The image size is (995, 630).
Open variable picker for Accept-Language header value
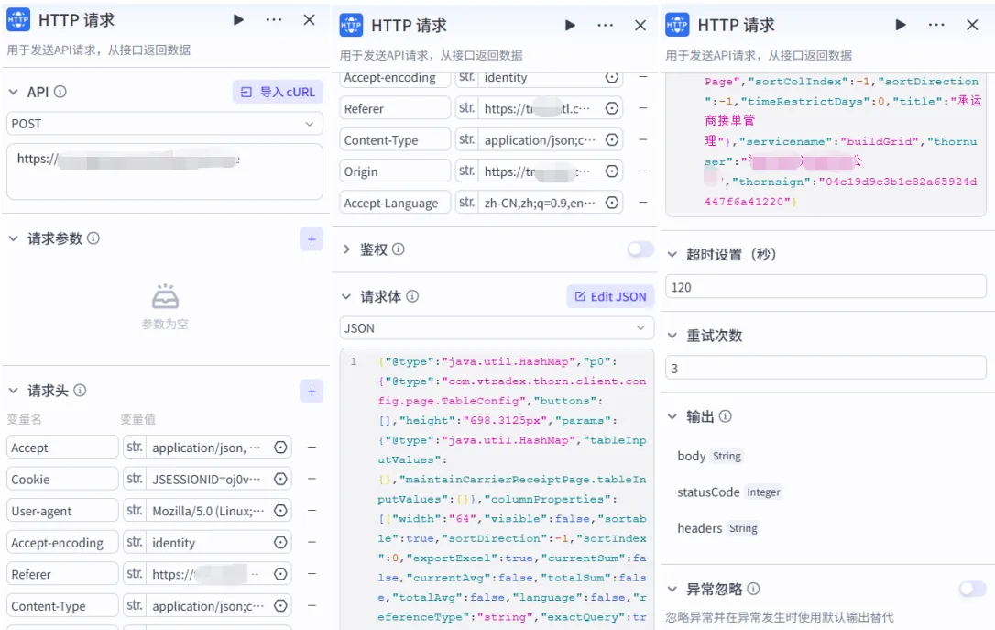pos(612,203)
